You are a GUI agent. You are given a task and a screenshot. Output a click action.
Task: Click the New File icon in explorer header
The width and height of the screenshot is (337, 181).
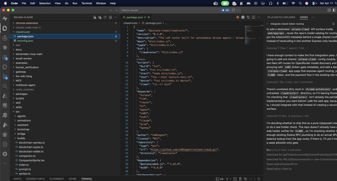click(95, 17)
